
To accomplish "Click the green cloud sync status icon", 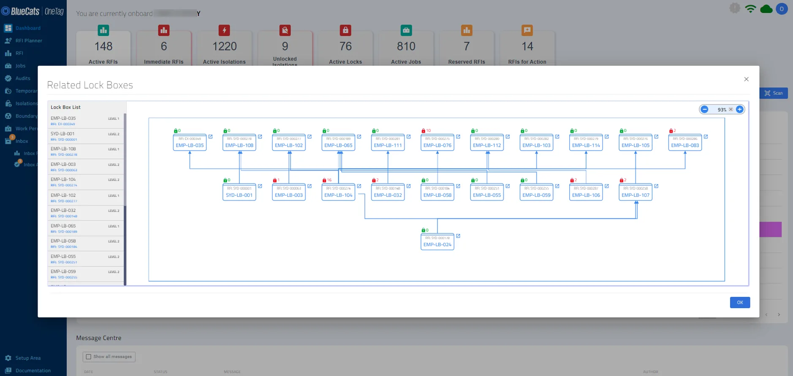I will point(766,9).
